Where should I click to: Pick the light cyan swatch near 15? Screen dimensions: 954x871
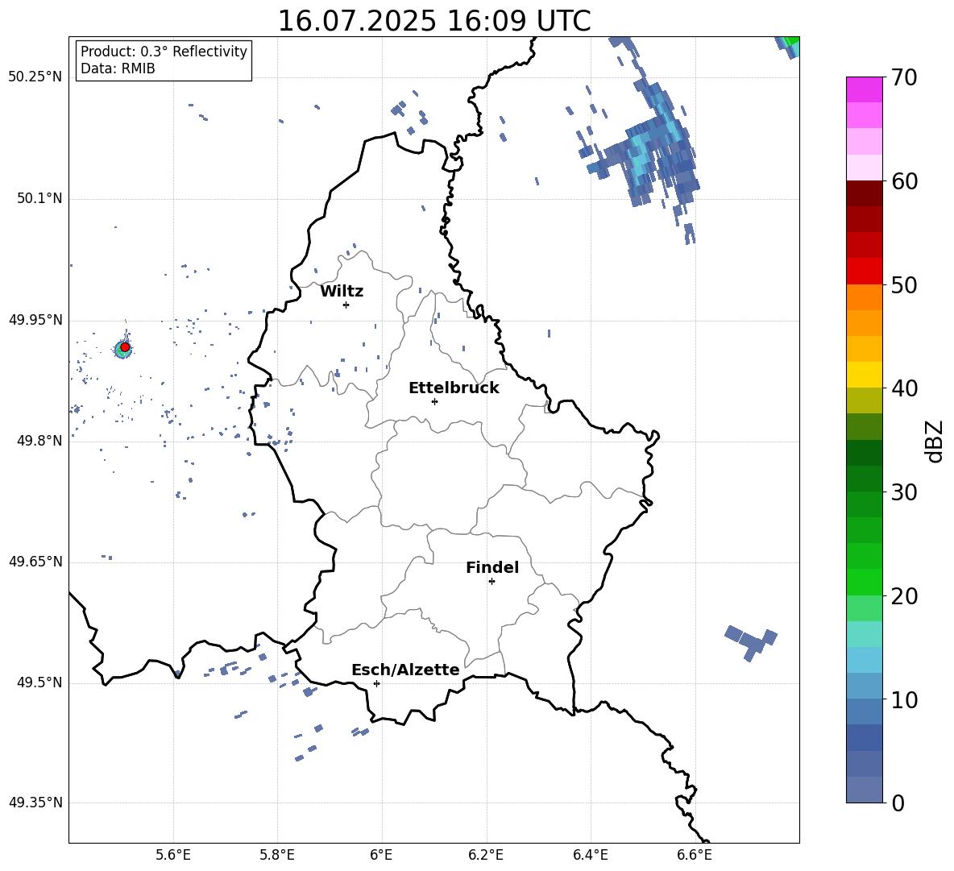(864, 634)
